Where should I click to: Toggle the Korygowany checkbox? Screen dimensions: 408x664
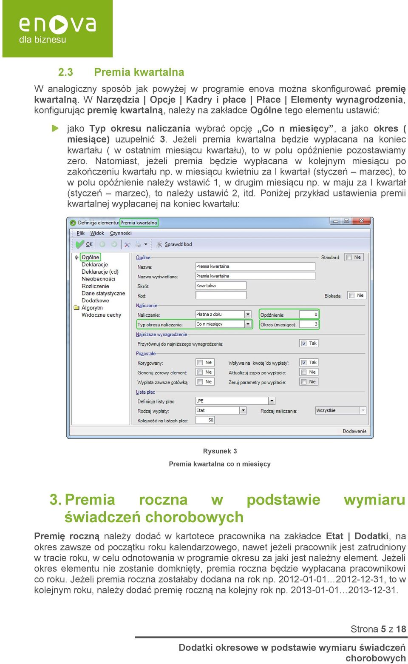click(x=200, y=363)
